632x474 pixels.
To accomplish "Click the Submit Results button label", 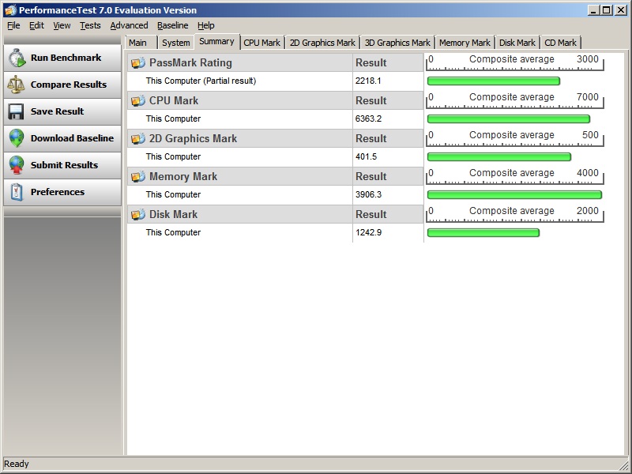I will coord(65,165).
